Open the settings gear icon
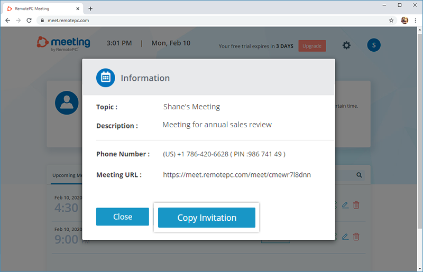Viewport: 423px width, 272px height. pos(346,45)
